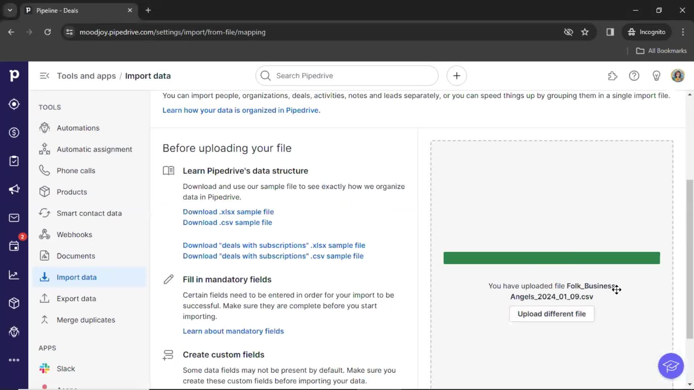Click the green upload progress bar
The image size is (694, 390).
[x=552, y=258]
